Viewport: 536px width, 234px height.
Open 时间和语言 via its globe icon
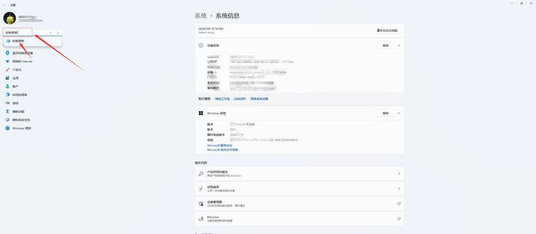[8, 95]
